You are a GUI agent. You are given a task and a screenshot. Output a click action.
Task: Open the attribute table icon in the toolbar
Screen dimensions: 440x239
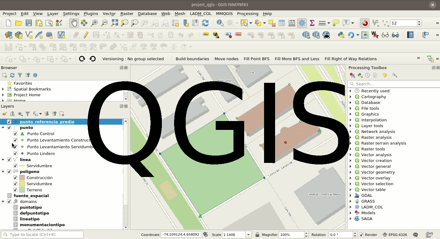[x=282, y=23]
